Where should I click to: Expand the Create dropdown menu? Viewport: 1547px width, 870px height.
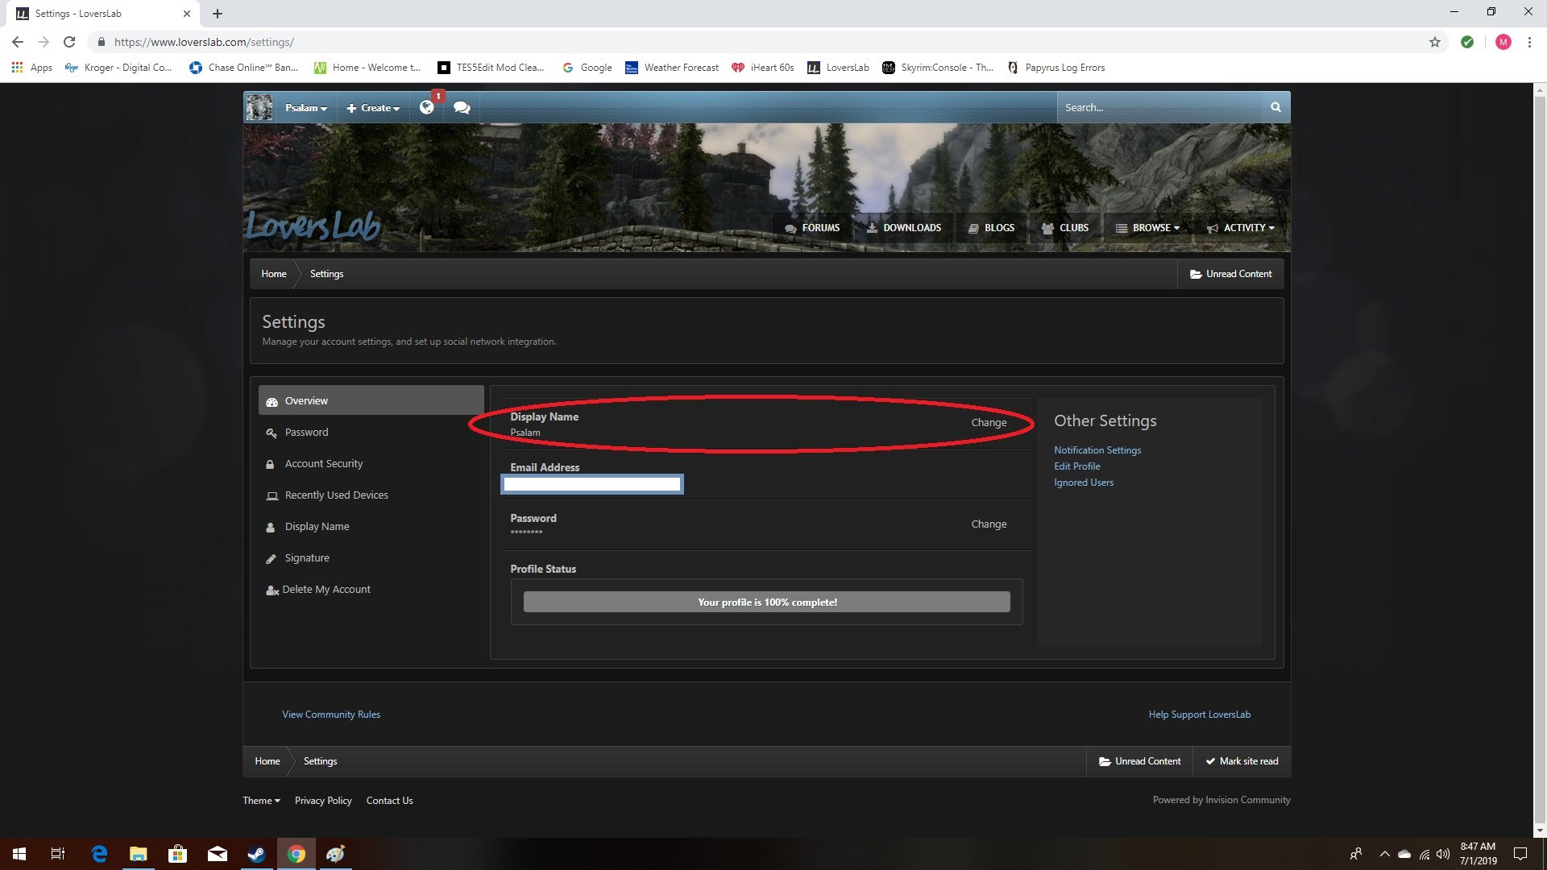[373, 108]
